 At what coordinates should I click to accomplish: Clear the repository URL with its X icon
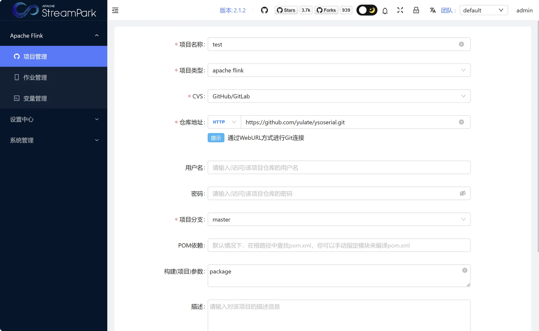click(x=461, y=122)
